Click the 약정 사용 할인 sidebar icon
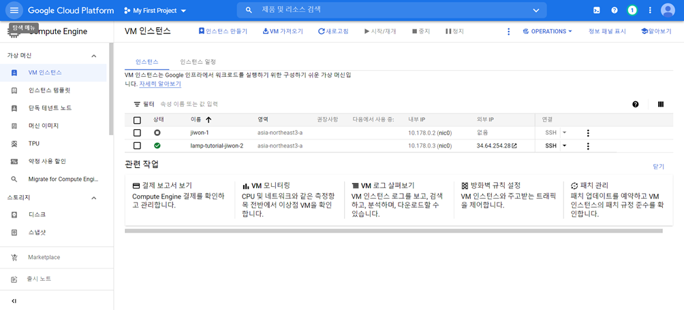The height and width of the screenshot is (310, 684). click(x=14, y=161)
